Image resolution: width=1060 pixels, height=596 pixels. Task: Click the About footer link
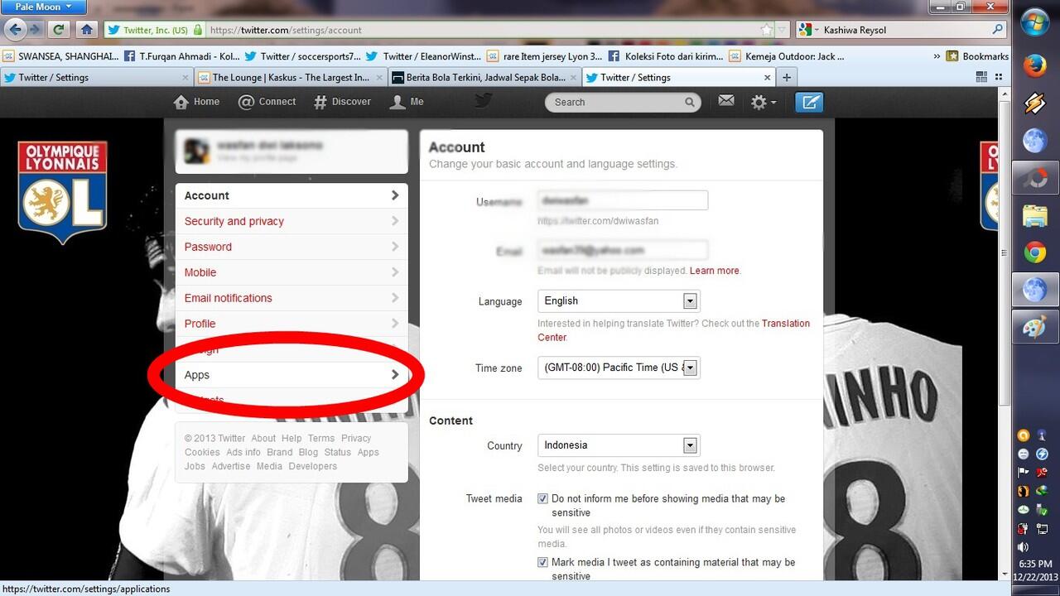pyautogui.click(x=263, y=439)
